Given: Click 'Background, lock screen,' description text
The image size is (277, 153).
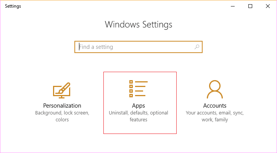Looking at the screenshot, I should click(62, 113).
